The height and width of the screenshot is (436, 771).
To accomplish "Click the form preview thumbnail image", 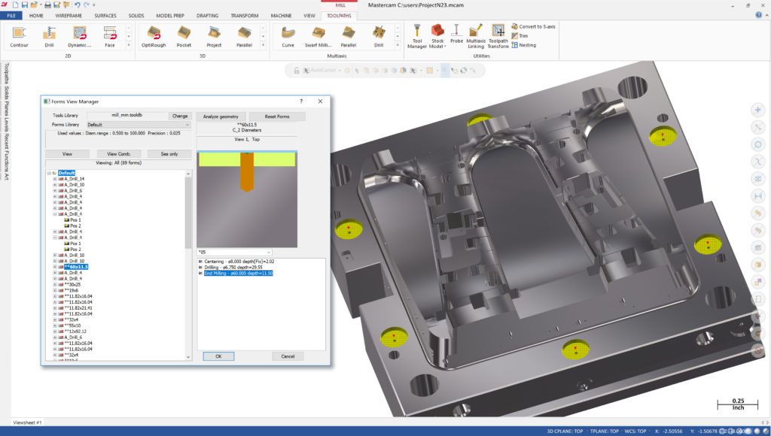I will [x=246, y=198].
